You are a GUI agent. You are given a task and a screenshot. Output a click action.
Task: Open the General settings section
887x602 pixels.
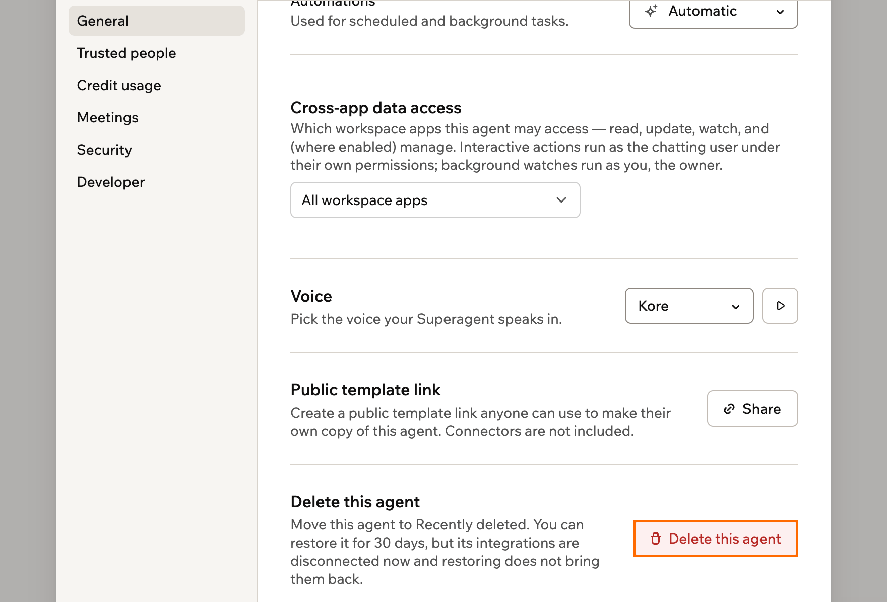[157, 21]
